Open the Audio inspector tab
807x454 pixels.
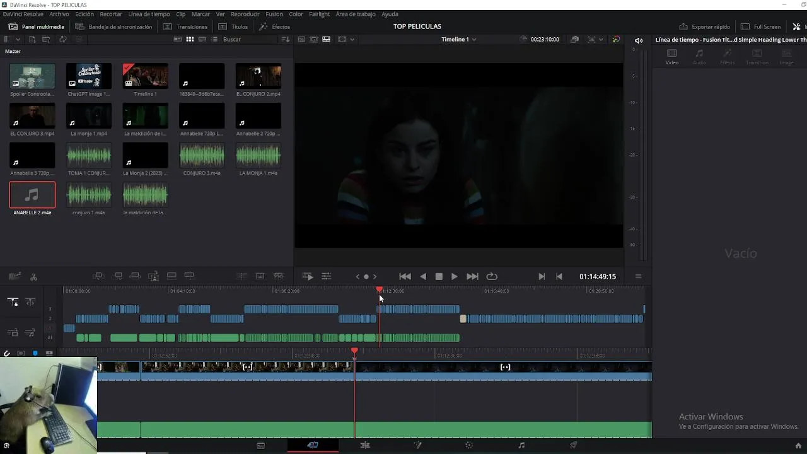pos(699,57)
